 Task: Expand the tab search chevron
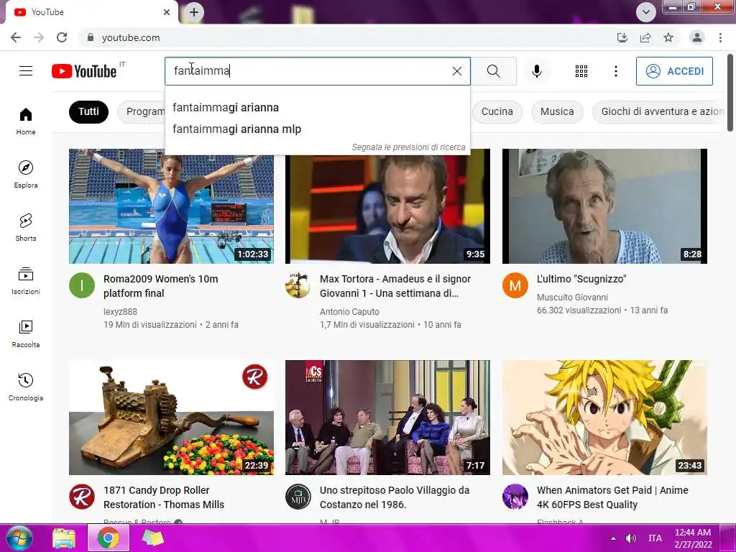(x=646, y=12)
